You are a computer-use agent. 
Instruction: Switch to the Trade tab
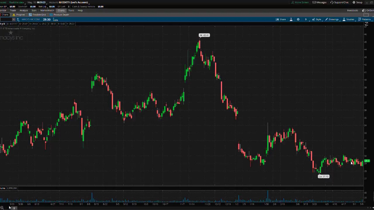click(x=13, y=10)
